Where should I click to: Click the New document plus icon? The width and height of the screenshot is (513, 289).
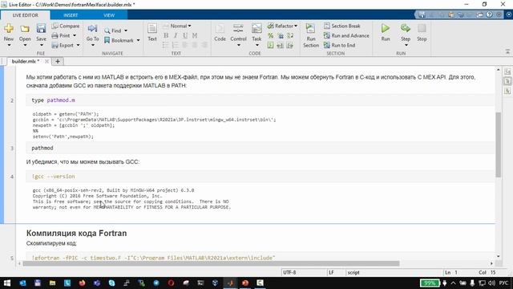(9, 29)
